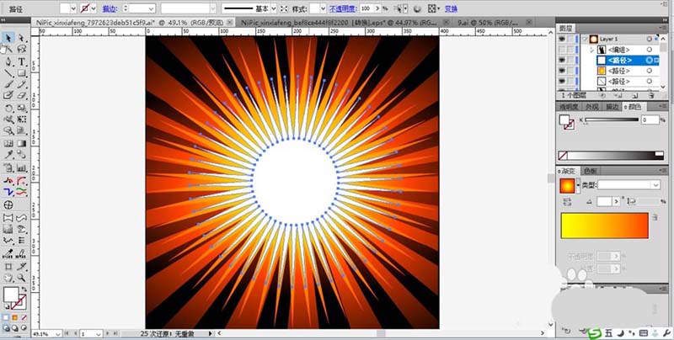Select the Line Segment tool

tap(8, 73)
